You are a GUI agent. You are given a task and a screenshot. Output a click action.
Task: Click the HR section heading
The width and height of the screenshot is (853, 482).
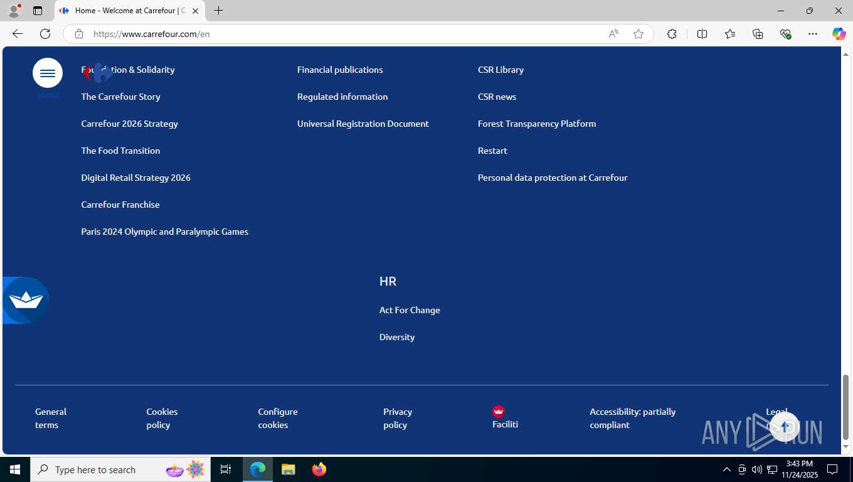pos(388,281)
